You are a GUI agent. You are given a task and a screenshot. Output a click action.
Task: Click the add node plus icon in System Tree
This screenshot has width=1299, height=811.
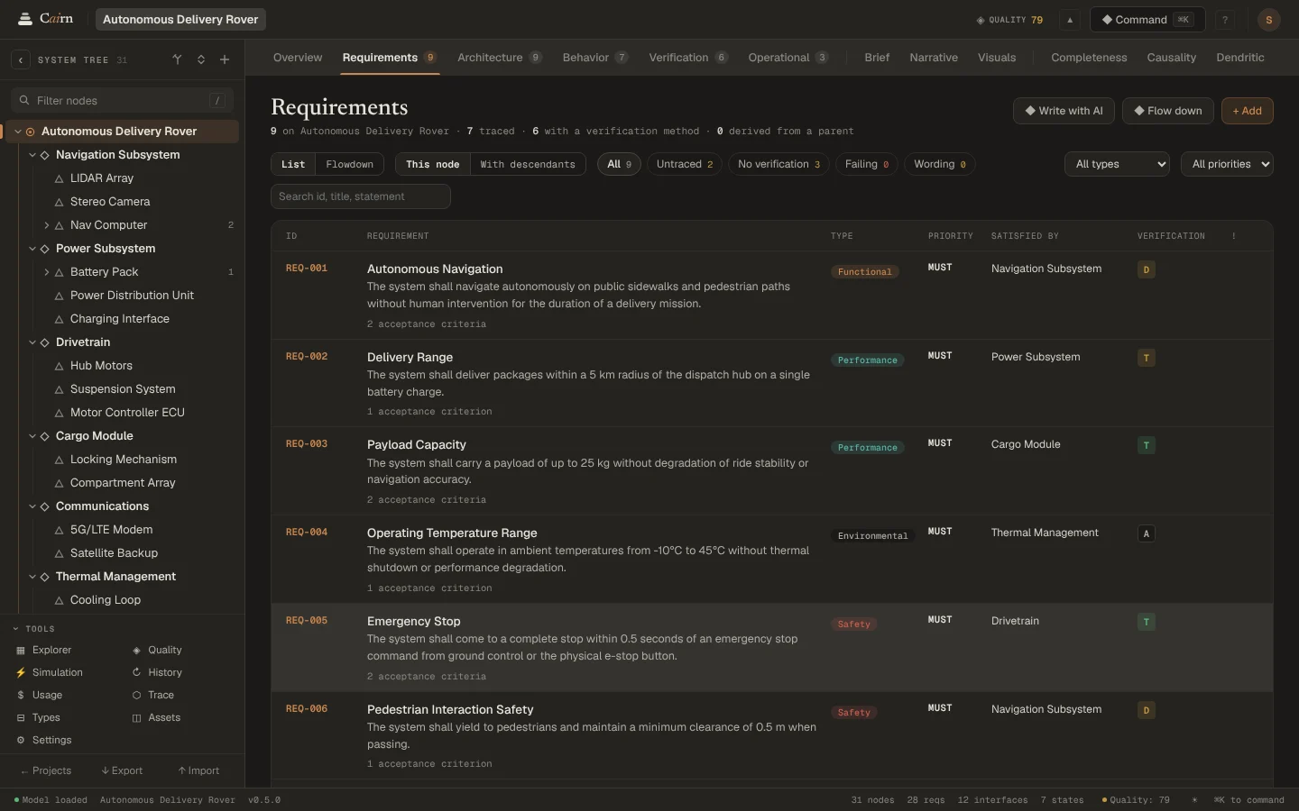pos(225,59)
